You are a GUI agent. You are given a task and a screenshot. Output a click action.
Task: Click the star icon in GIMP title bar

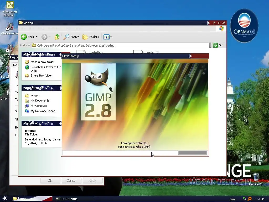(x=190, y=56)
